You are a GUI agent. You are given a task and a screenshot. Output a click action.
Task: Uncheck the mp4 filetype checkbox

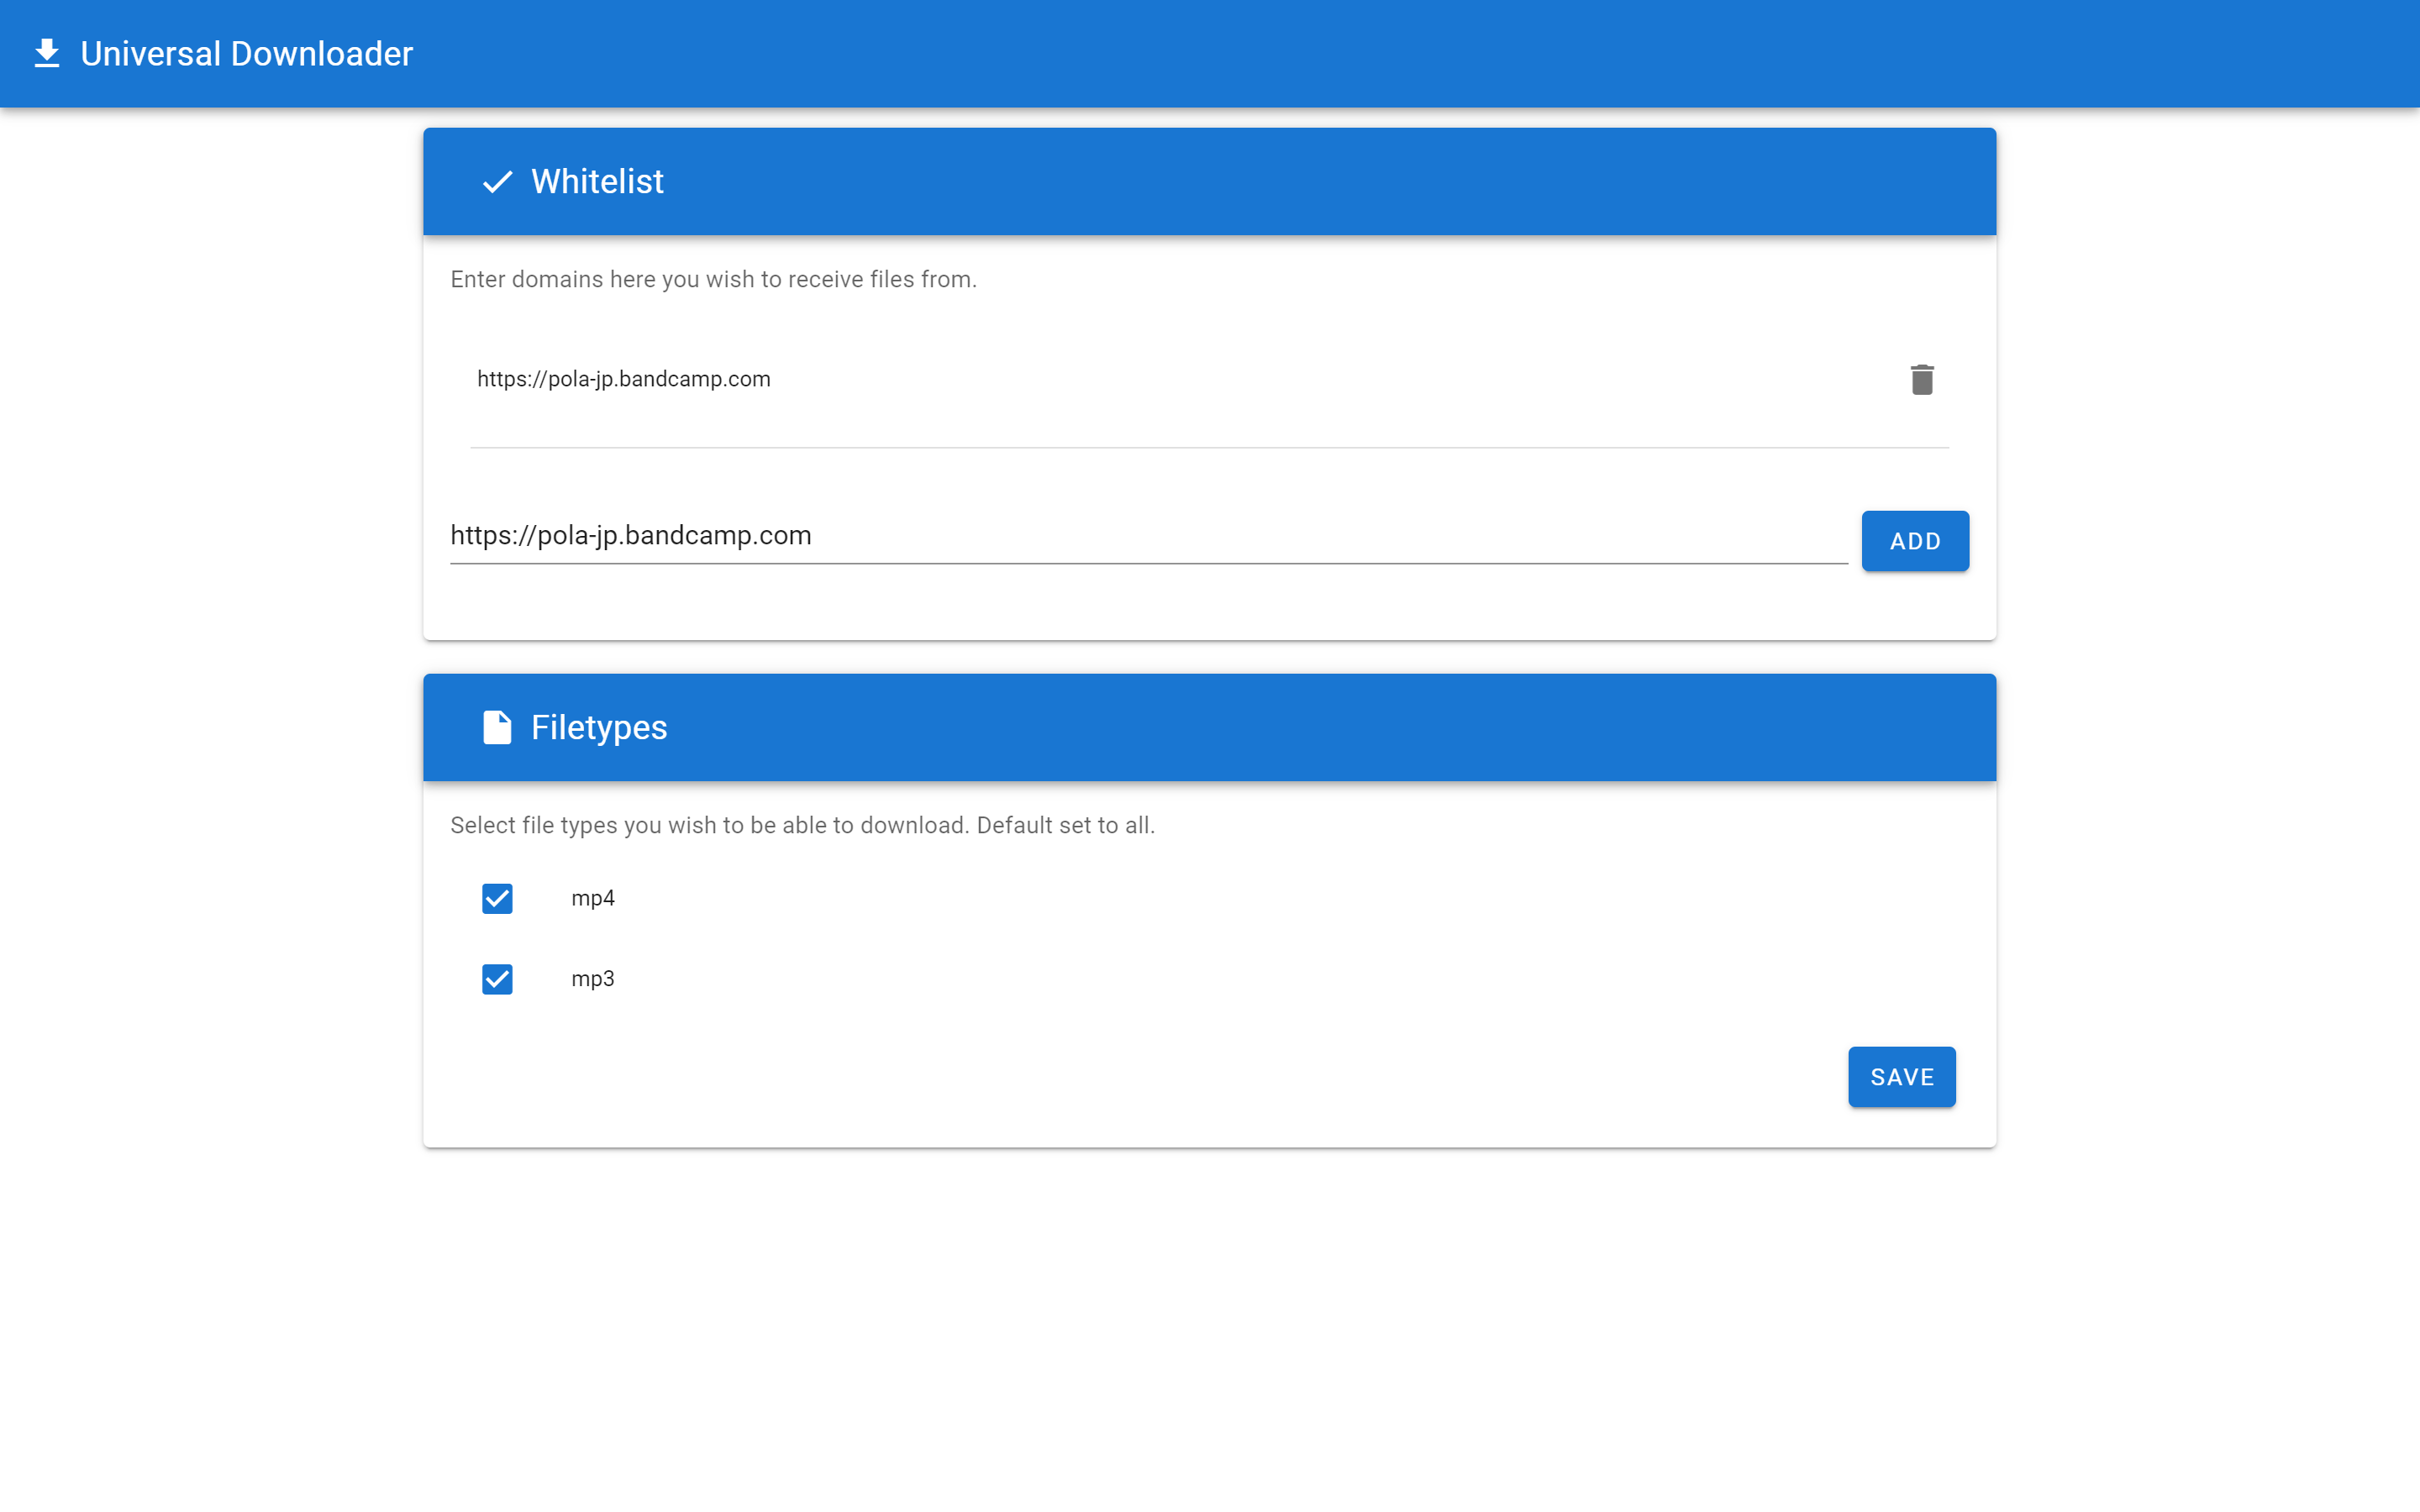497,898
